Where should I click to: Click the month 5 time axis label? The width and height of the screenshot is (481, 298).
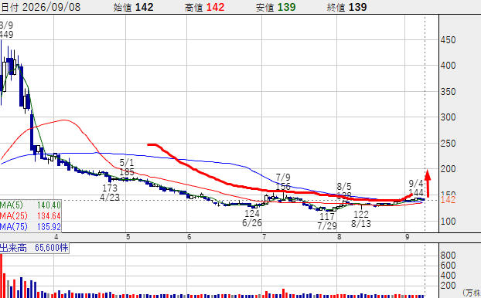tap(128, 237)
